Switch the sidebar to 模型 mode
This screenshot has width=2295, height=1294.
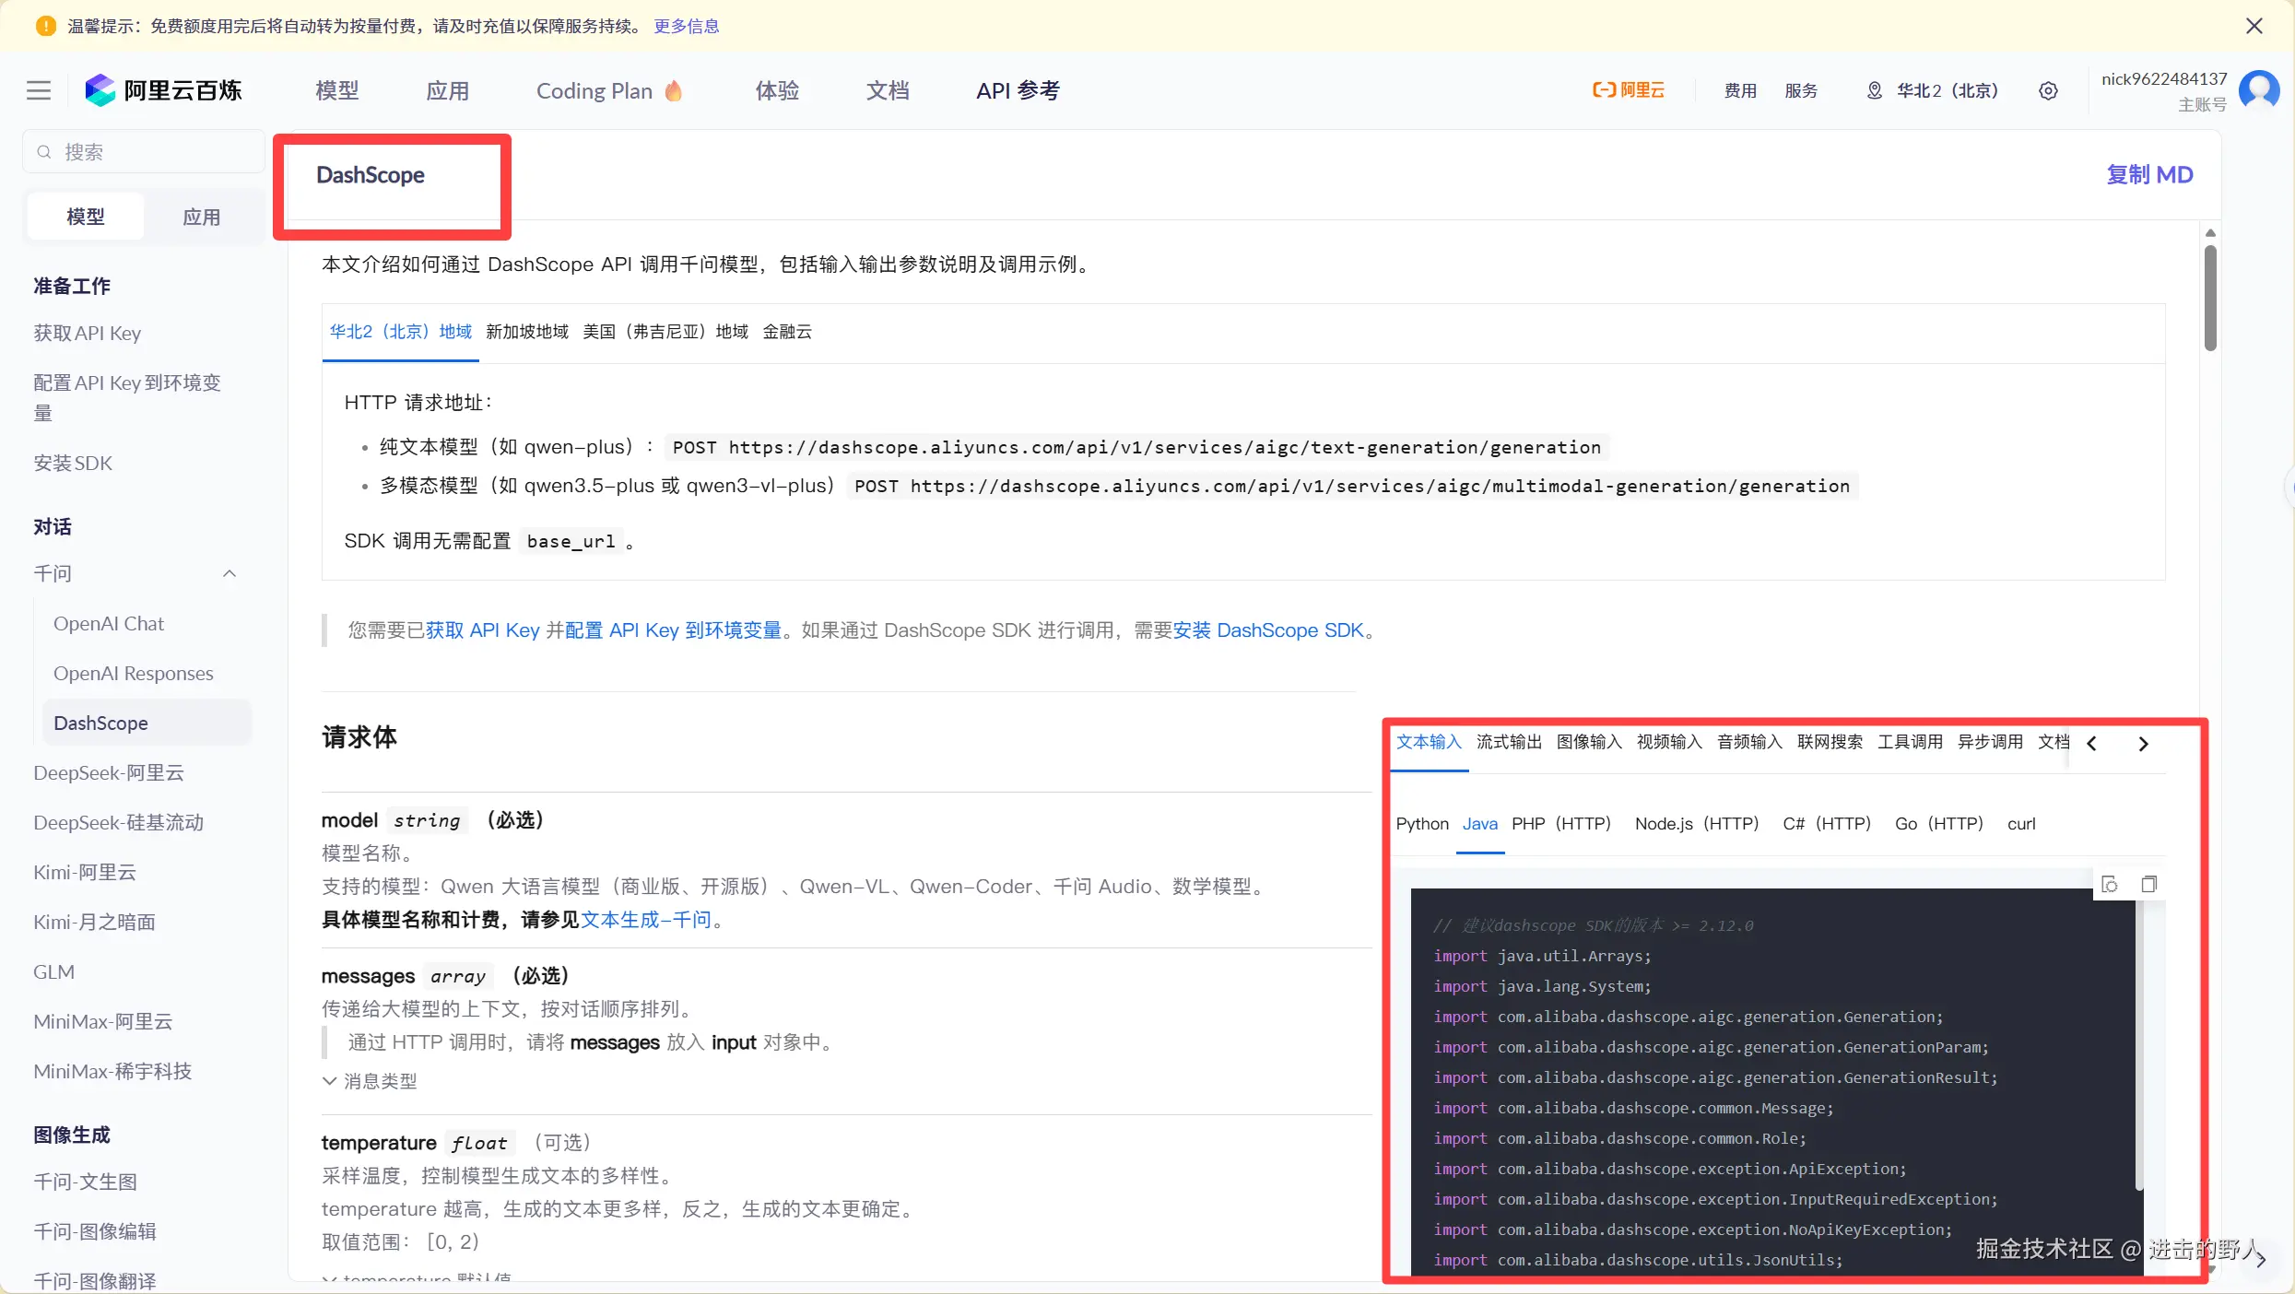pyautogui.click(x=86, y=217)
